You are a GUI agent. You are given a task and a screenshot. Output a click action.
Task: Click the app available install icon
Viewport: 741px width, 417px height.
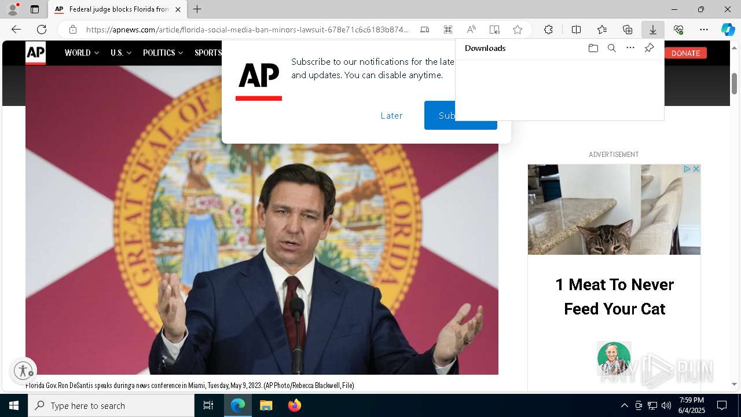coord(424,30)
